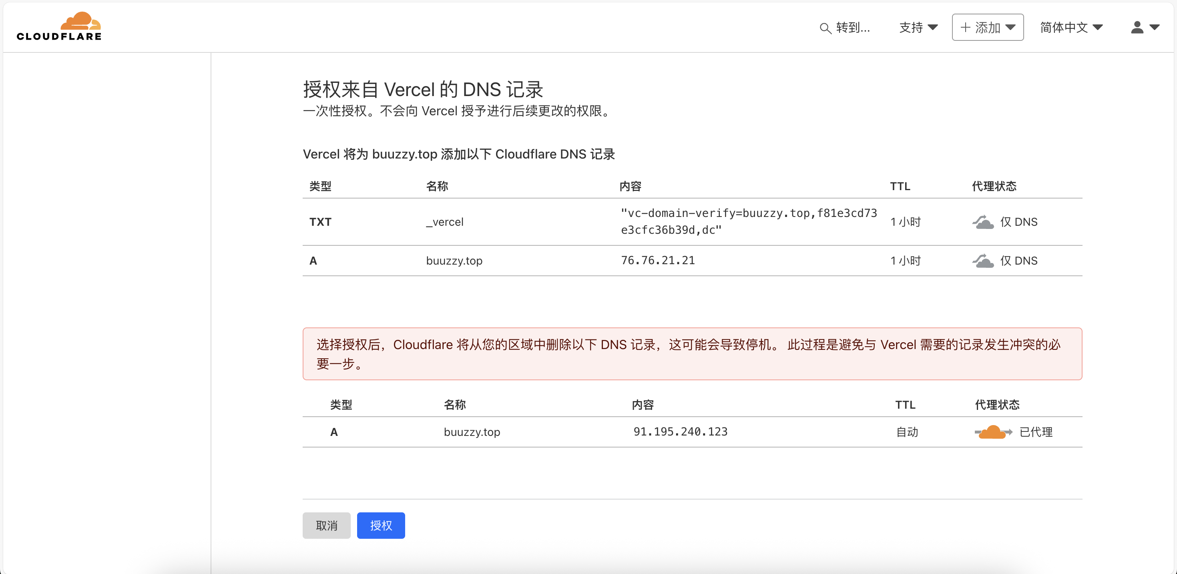Open the 添加 add dropdown
The image size is (1177, 574).
987,28
